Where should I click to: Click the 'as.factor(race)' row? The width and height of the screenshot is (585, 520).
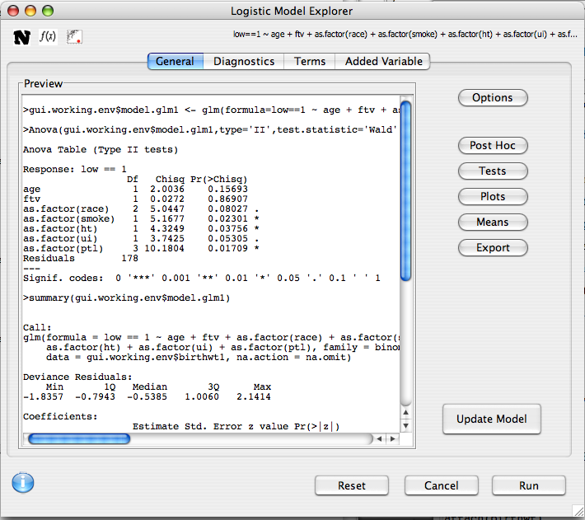tap(141, 208)
